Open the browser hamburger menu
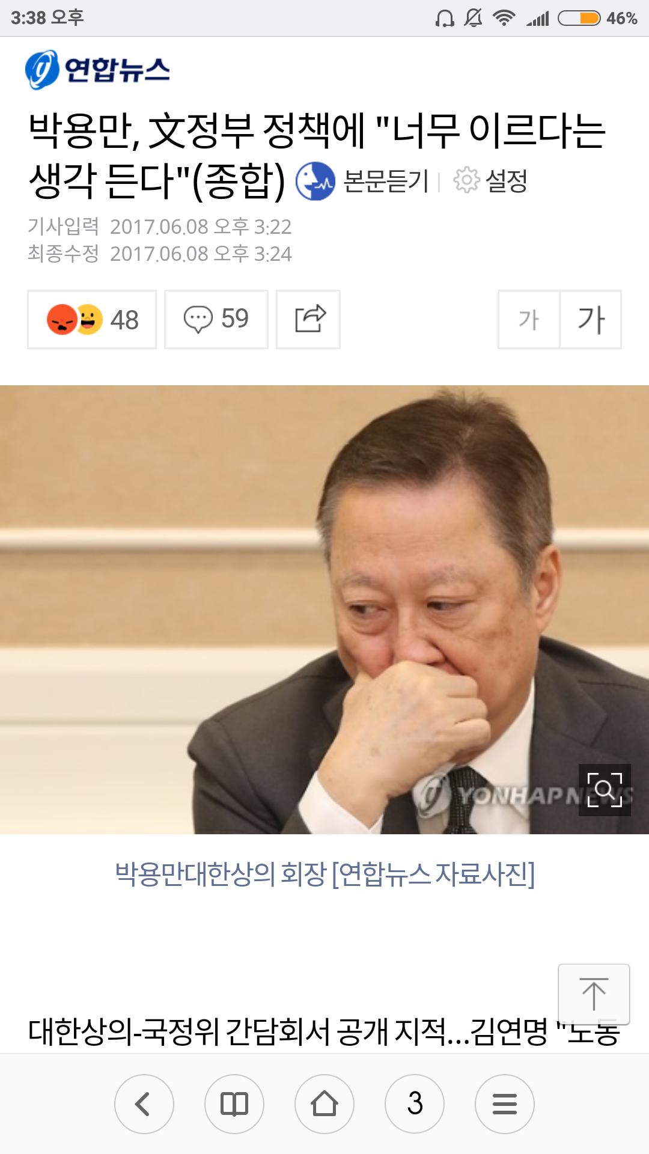The height and width of the screenshot is (1154, 649). coord(505,1104)
